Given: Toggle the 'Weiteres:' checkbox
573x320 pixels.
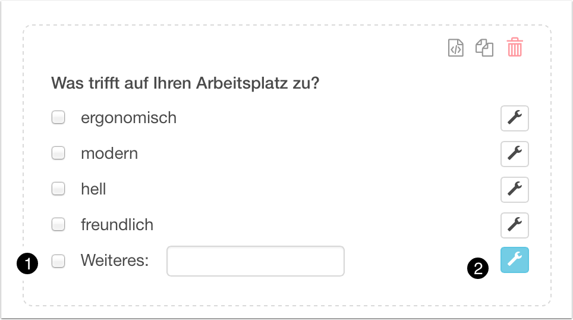Looking at the screenshot, I should click(58, 261).
